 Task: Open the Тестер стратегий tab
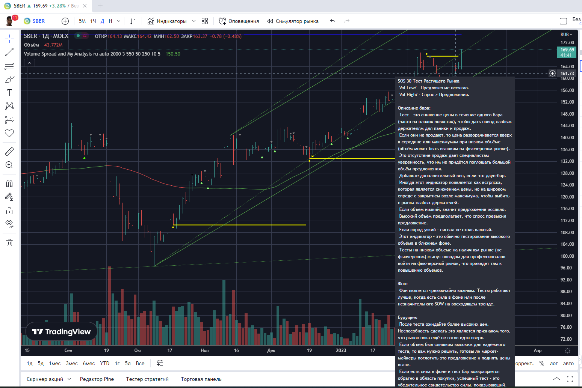[147, 379]
